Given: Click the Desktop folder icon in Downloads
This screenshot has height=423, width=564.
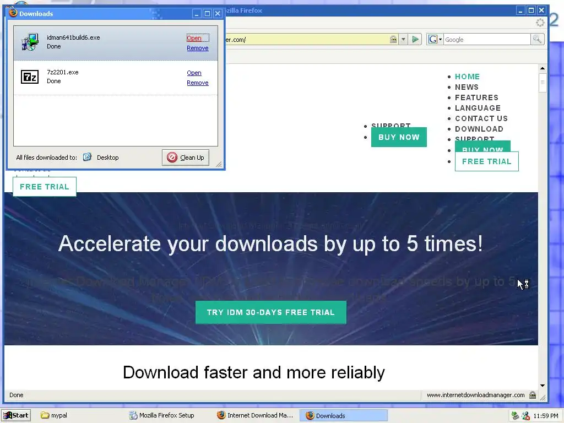Looking at the screenshot, I should (x=87, y=157).
